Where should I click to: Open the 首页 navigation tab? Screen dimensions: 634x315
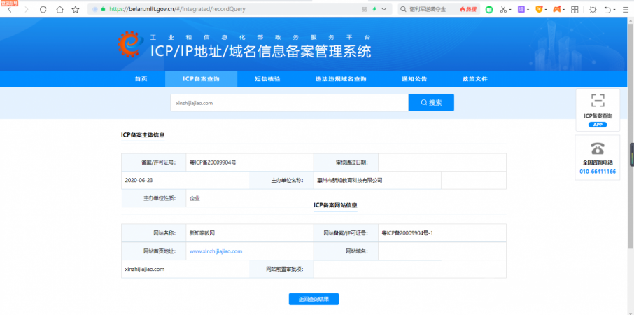click(141, 79)
